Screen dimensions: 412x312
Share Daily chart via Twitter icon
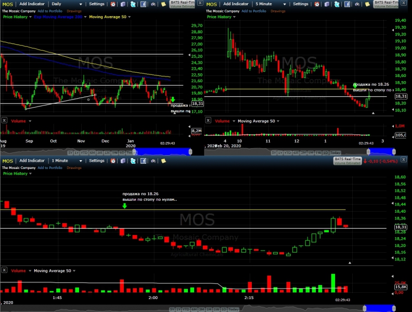pyautogui.click(x=133, y=4)
